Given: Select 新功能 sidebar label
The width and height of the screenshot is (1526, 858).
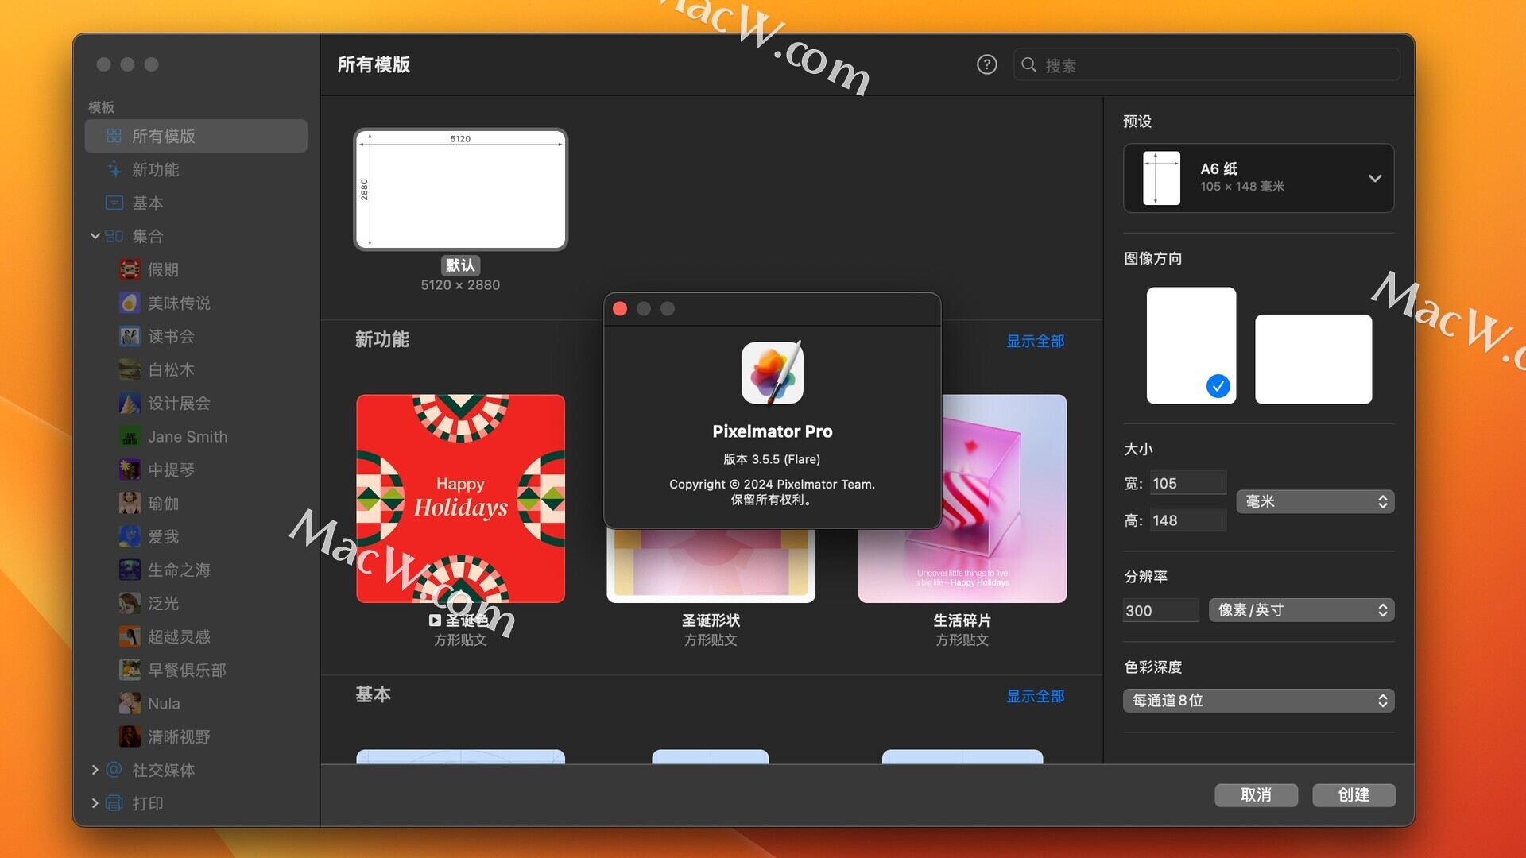Looking at the screenshot, I should (155, 169).
